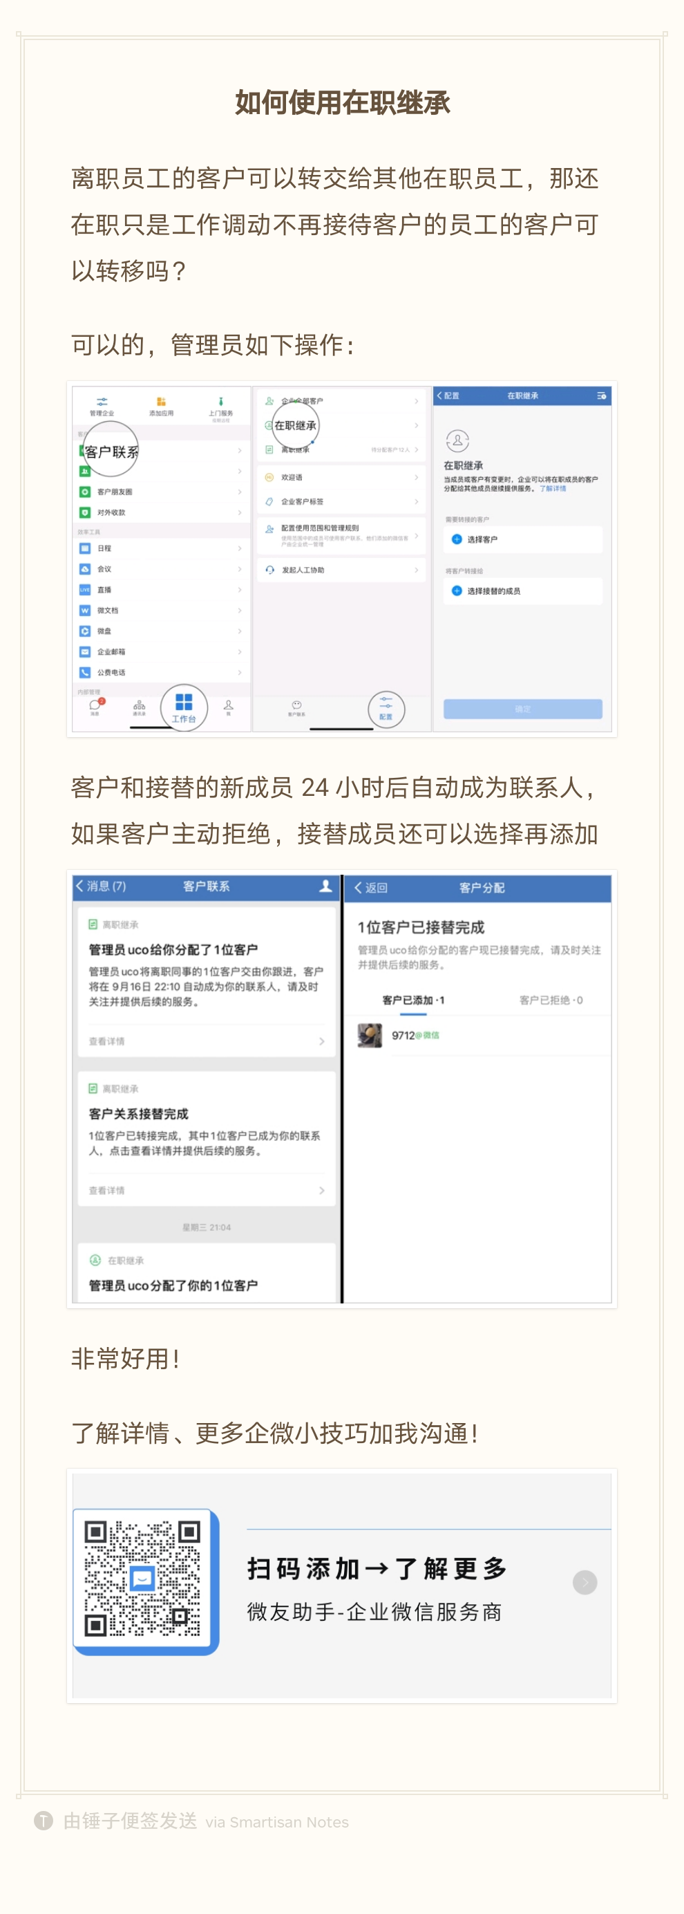Open the 直播 LIVE icon
The width and height of the screenshot is (684, 1914).
pos(85,590)
